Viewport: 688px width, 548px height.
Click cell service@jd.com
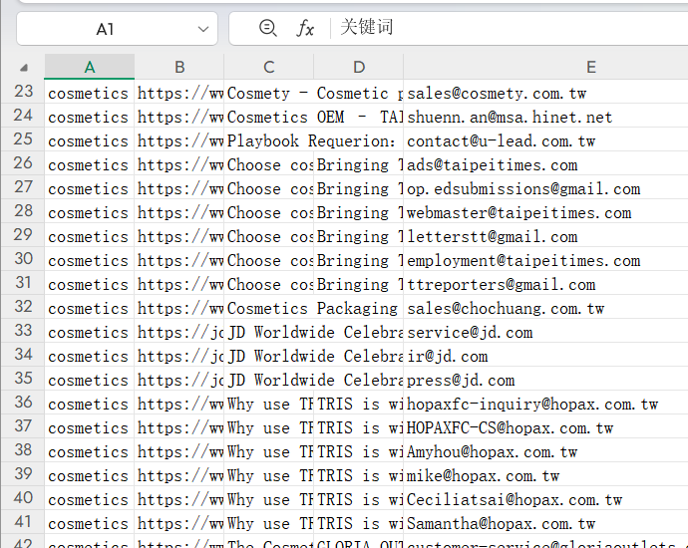tap(545, 332)
